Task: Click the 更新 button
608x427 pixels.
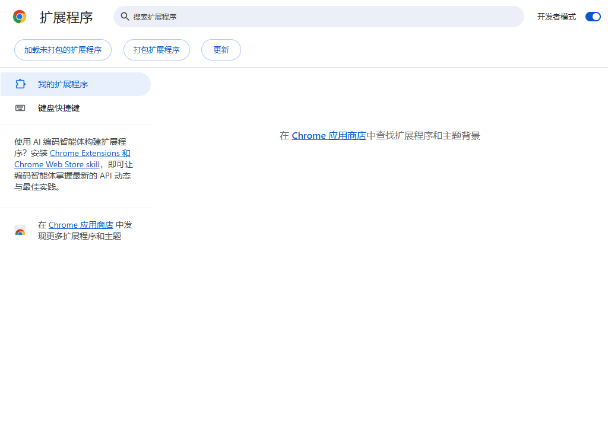Action: [221, 50]
